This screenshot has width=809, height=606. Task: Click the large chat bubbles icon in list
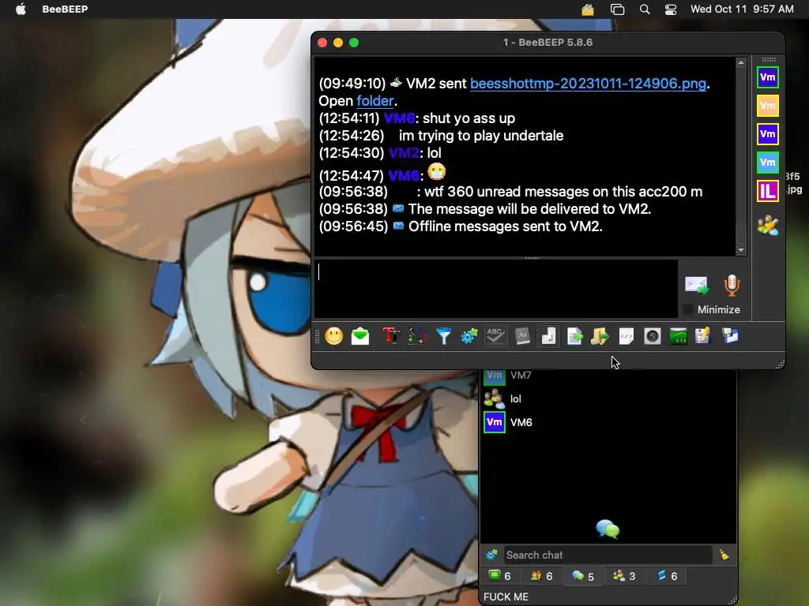608,529
